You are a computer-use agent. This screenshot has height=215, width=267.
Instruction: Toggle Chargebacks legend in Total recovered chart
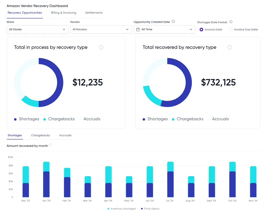188,119
